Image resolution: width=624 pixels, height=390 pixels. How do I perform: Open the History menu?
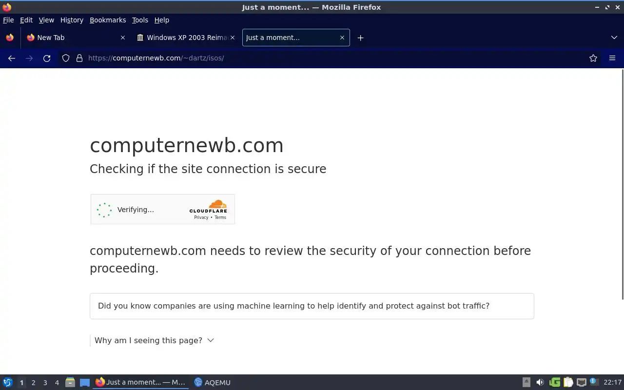[72, 20]
